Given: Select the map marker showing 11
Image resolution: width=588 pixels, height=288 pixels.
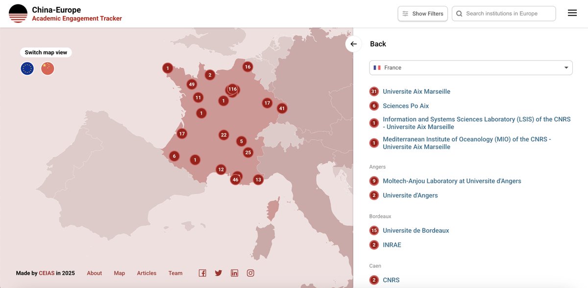Looking at the screenshot, I should pyautogui.click(x=198, y=98).
